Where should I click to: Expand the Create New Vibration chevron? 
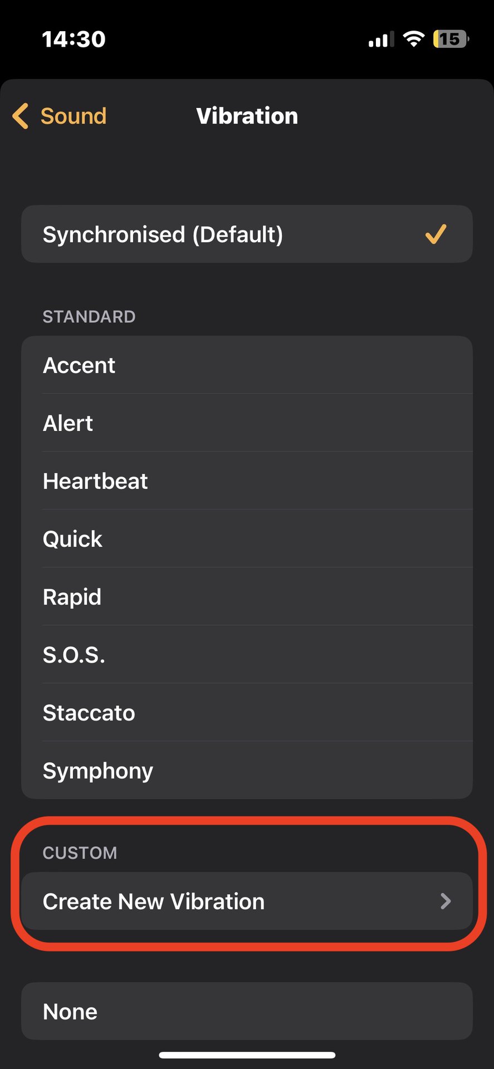point(445,901)
